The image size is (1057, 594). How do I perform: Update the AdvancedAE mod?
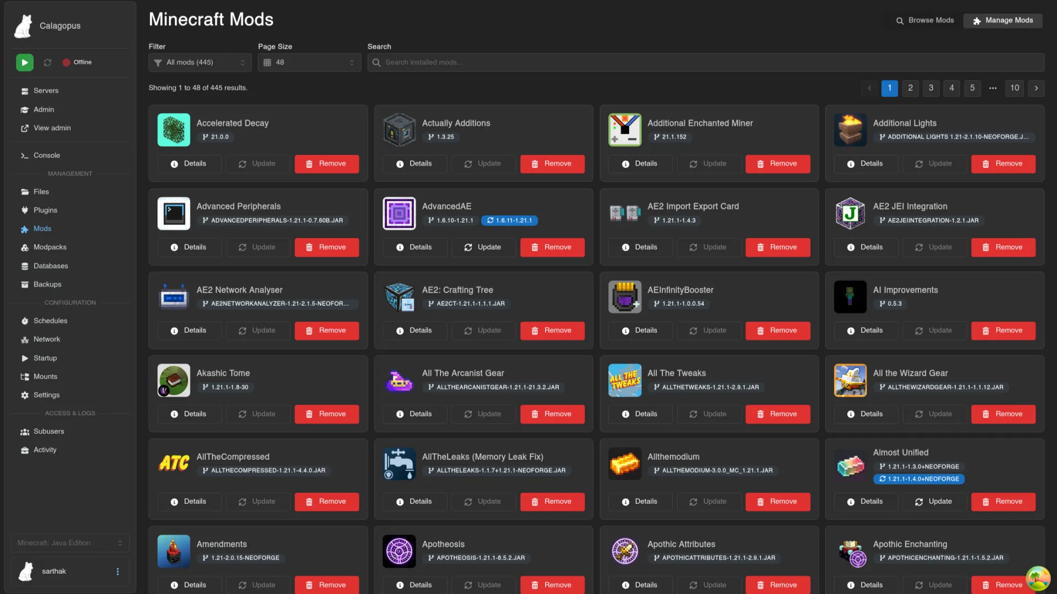pyautogui.click(x=483, y=248)
